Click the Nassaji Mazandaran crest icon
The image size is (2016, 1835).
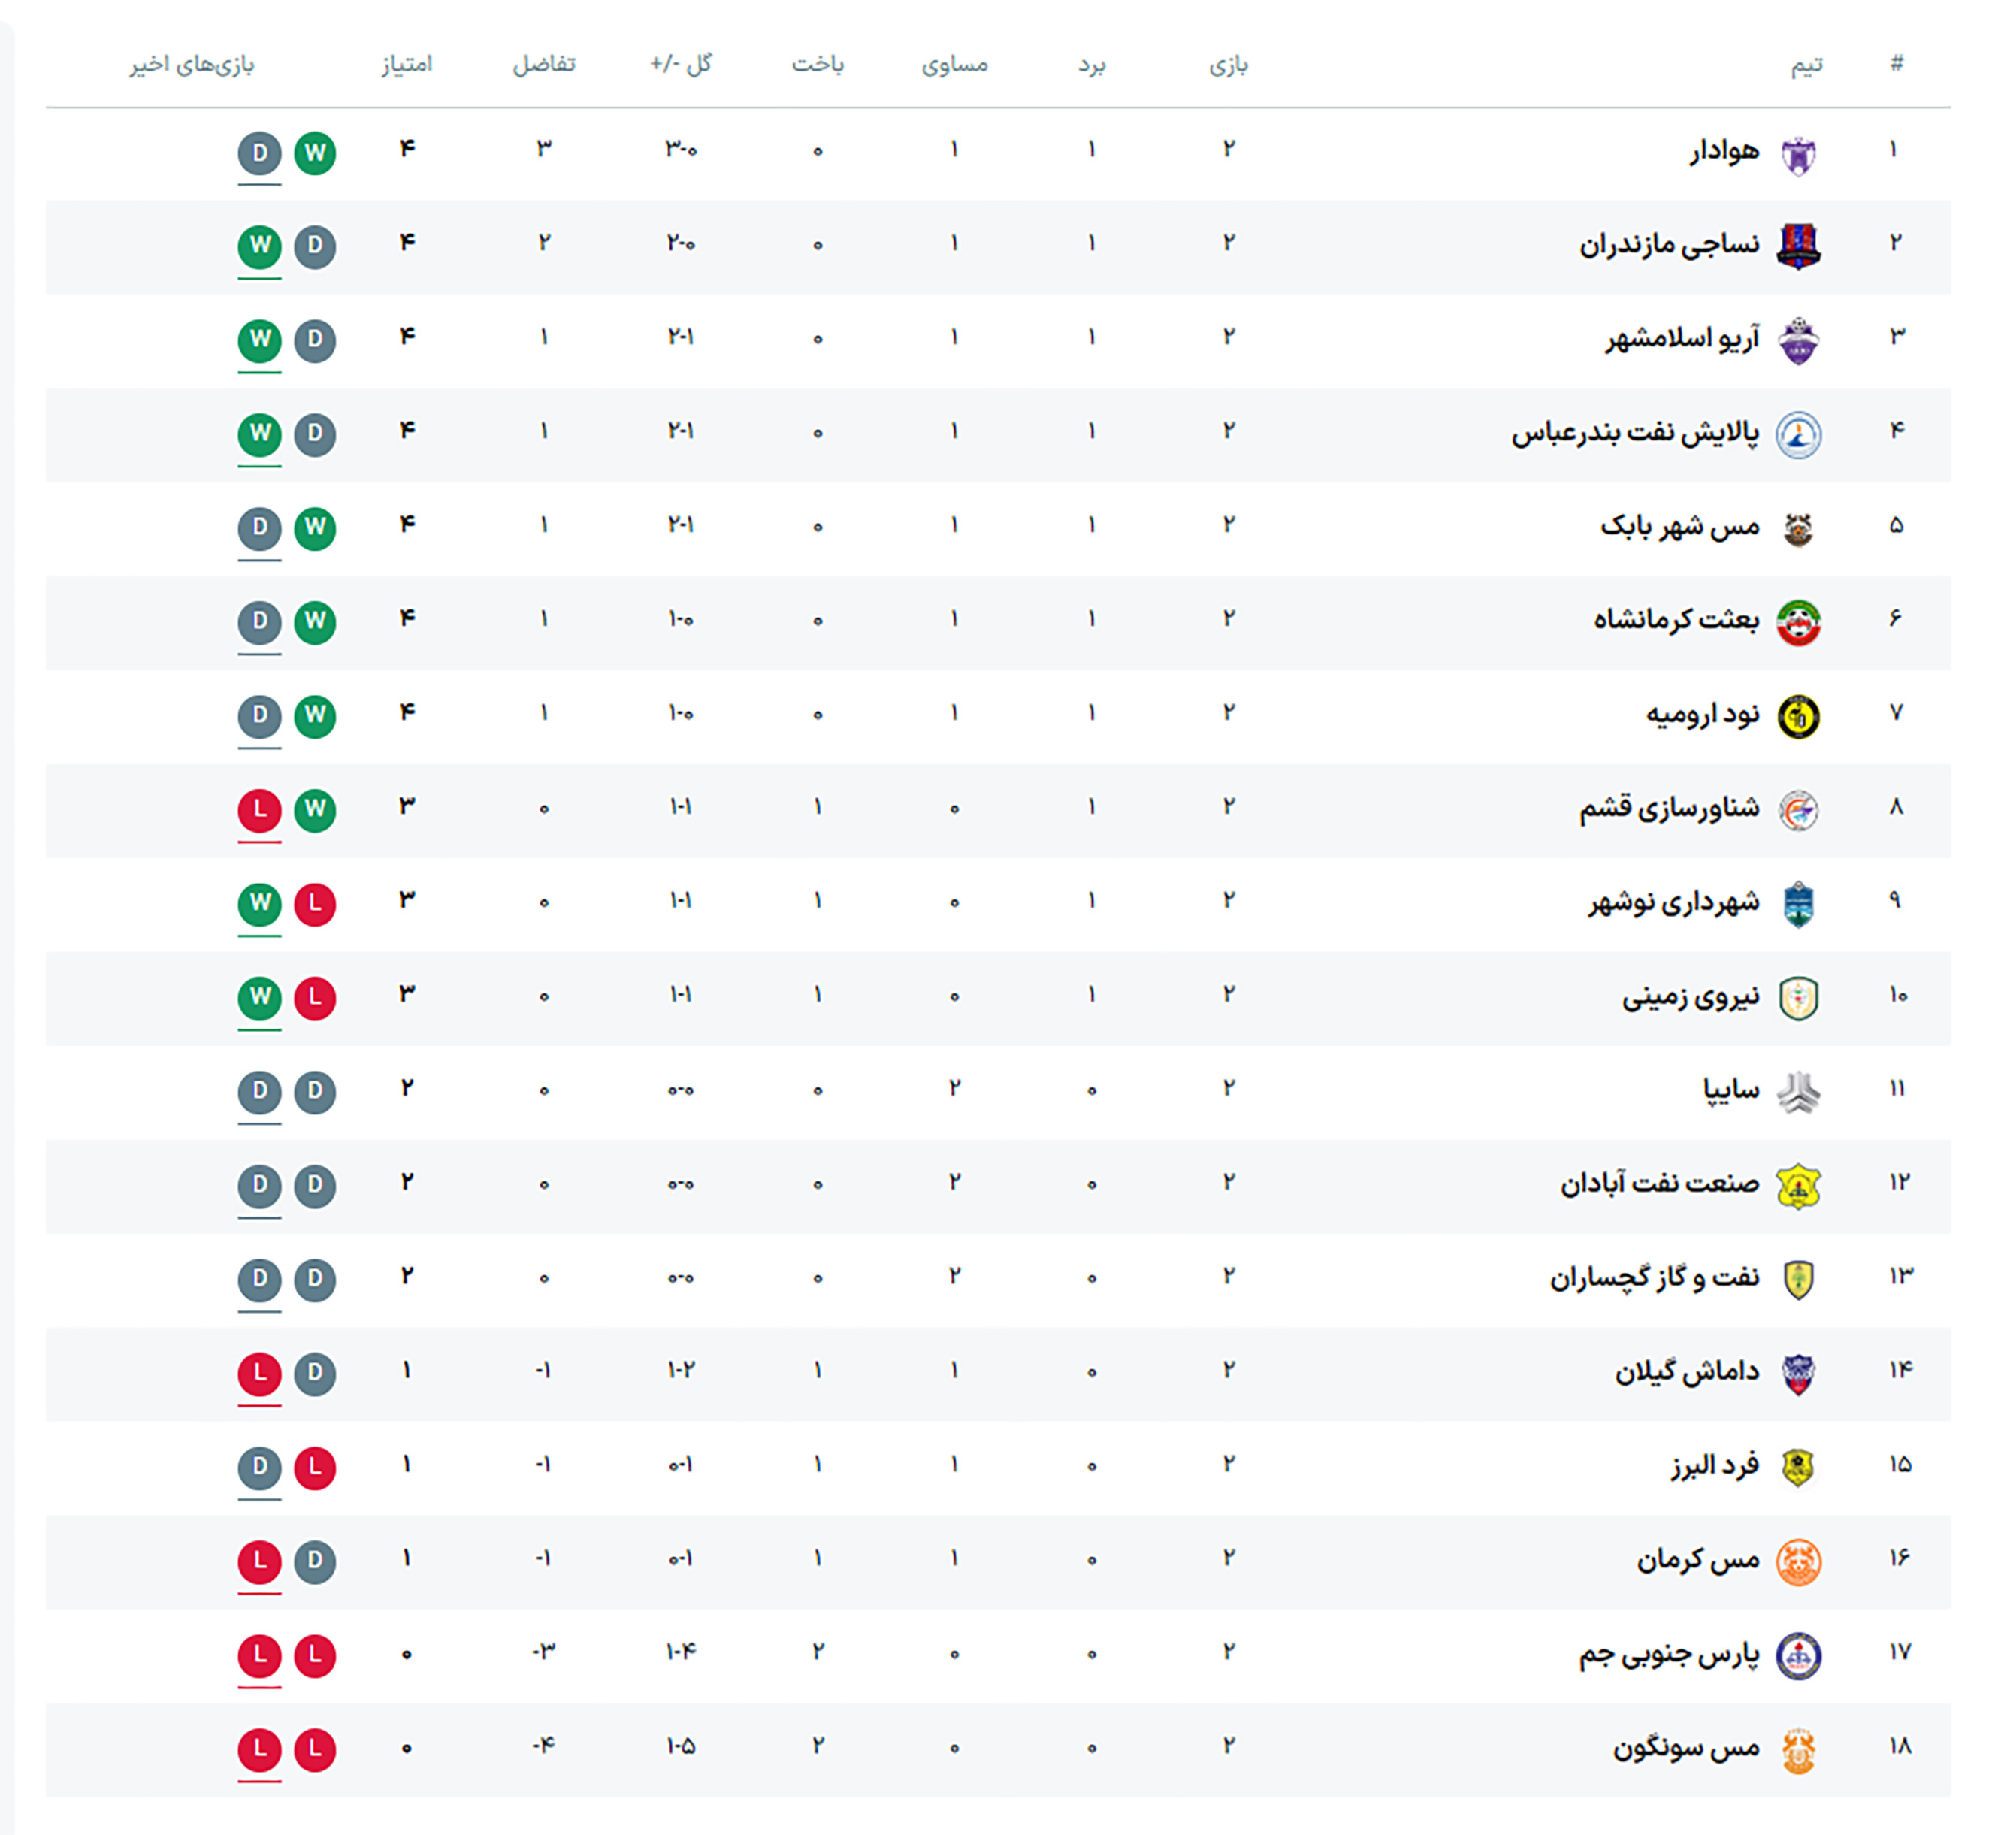tap(1797, 246)
